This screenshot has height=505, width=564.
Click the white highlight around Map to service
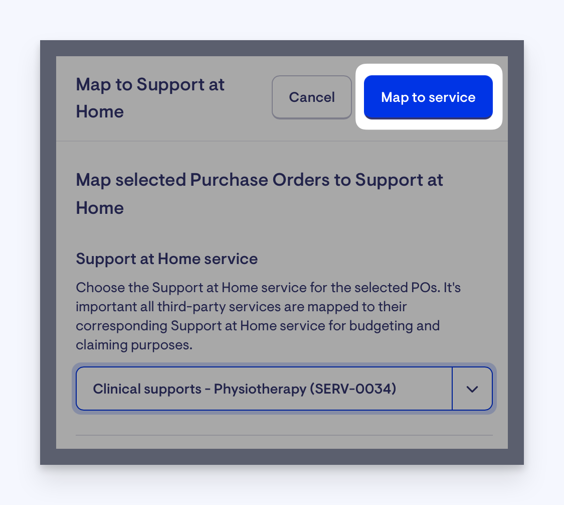coord(429,124)
